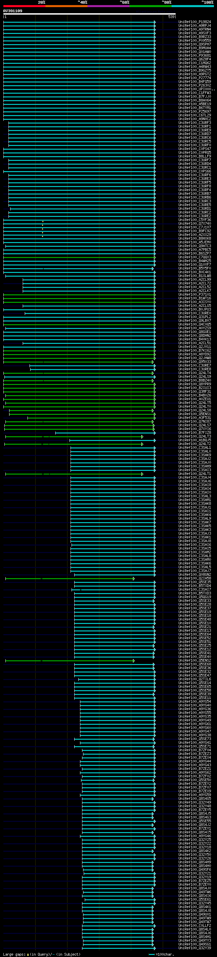Click the green alignment bar for UniRef100_C7QQX3

[79, 257]
